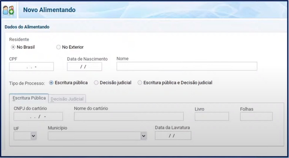Image resolution: width=289 pixels, height=158 pixels.
Task: Click the Dados do Alimentando heading
Action: tap(27, 27)
